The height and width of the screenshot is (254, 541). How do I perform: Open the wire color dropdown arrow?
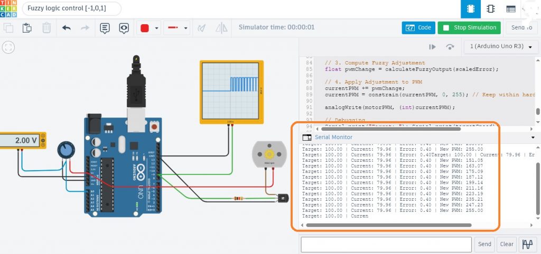pos(156,28)
